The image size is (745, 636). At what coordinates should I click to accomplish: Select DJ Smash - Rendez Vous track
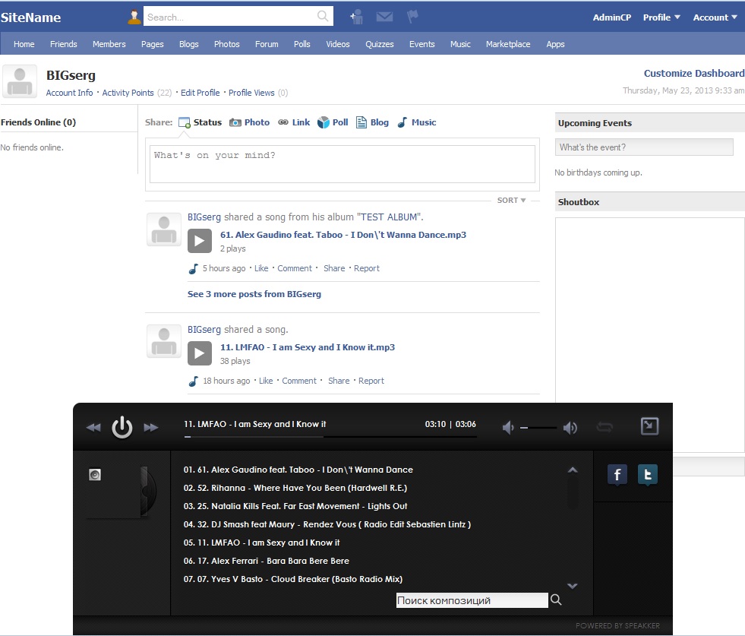(327, 524)
